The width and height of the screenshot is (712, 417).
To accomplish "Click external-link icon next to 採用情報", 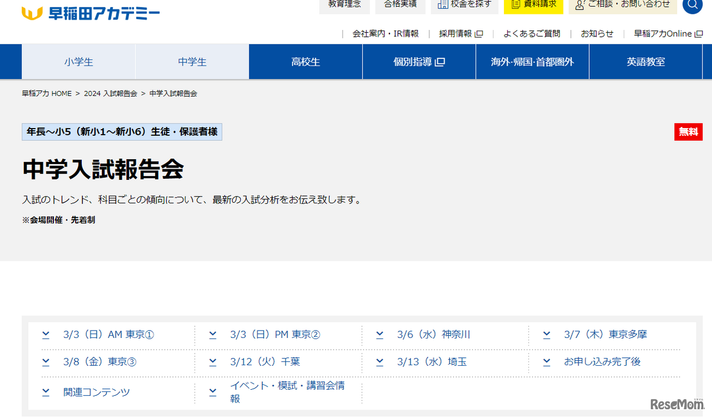I will pos(478,34).
